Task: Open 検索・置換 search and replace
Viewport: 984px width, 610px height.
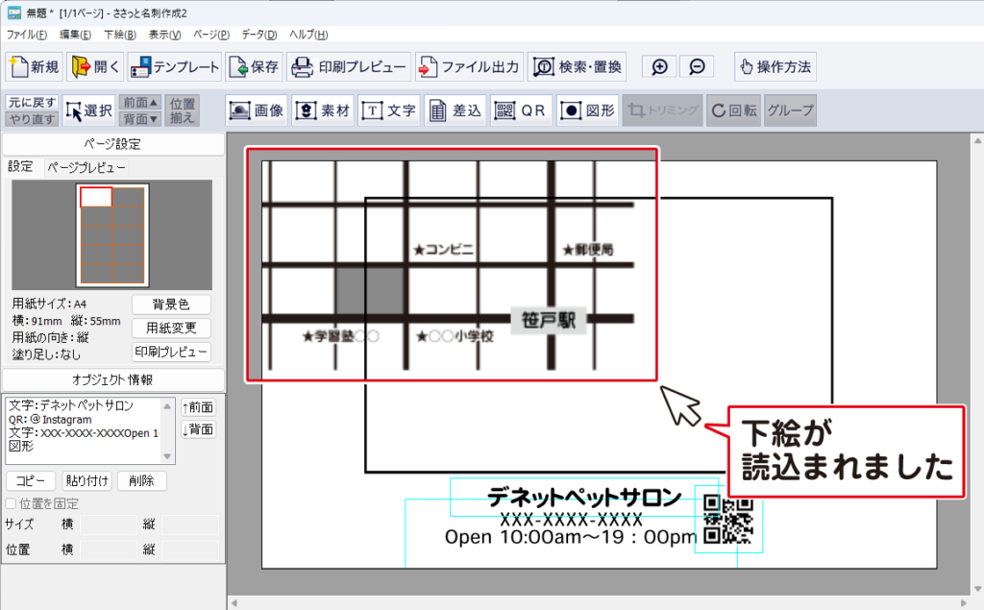Action: [578, 66]
